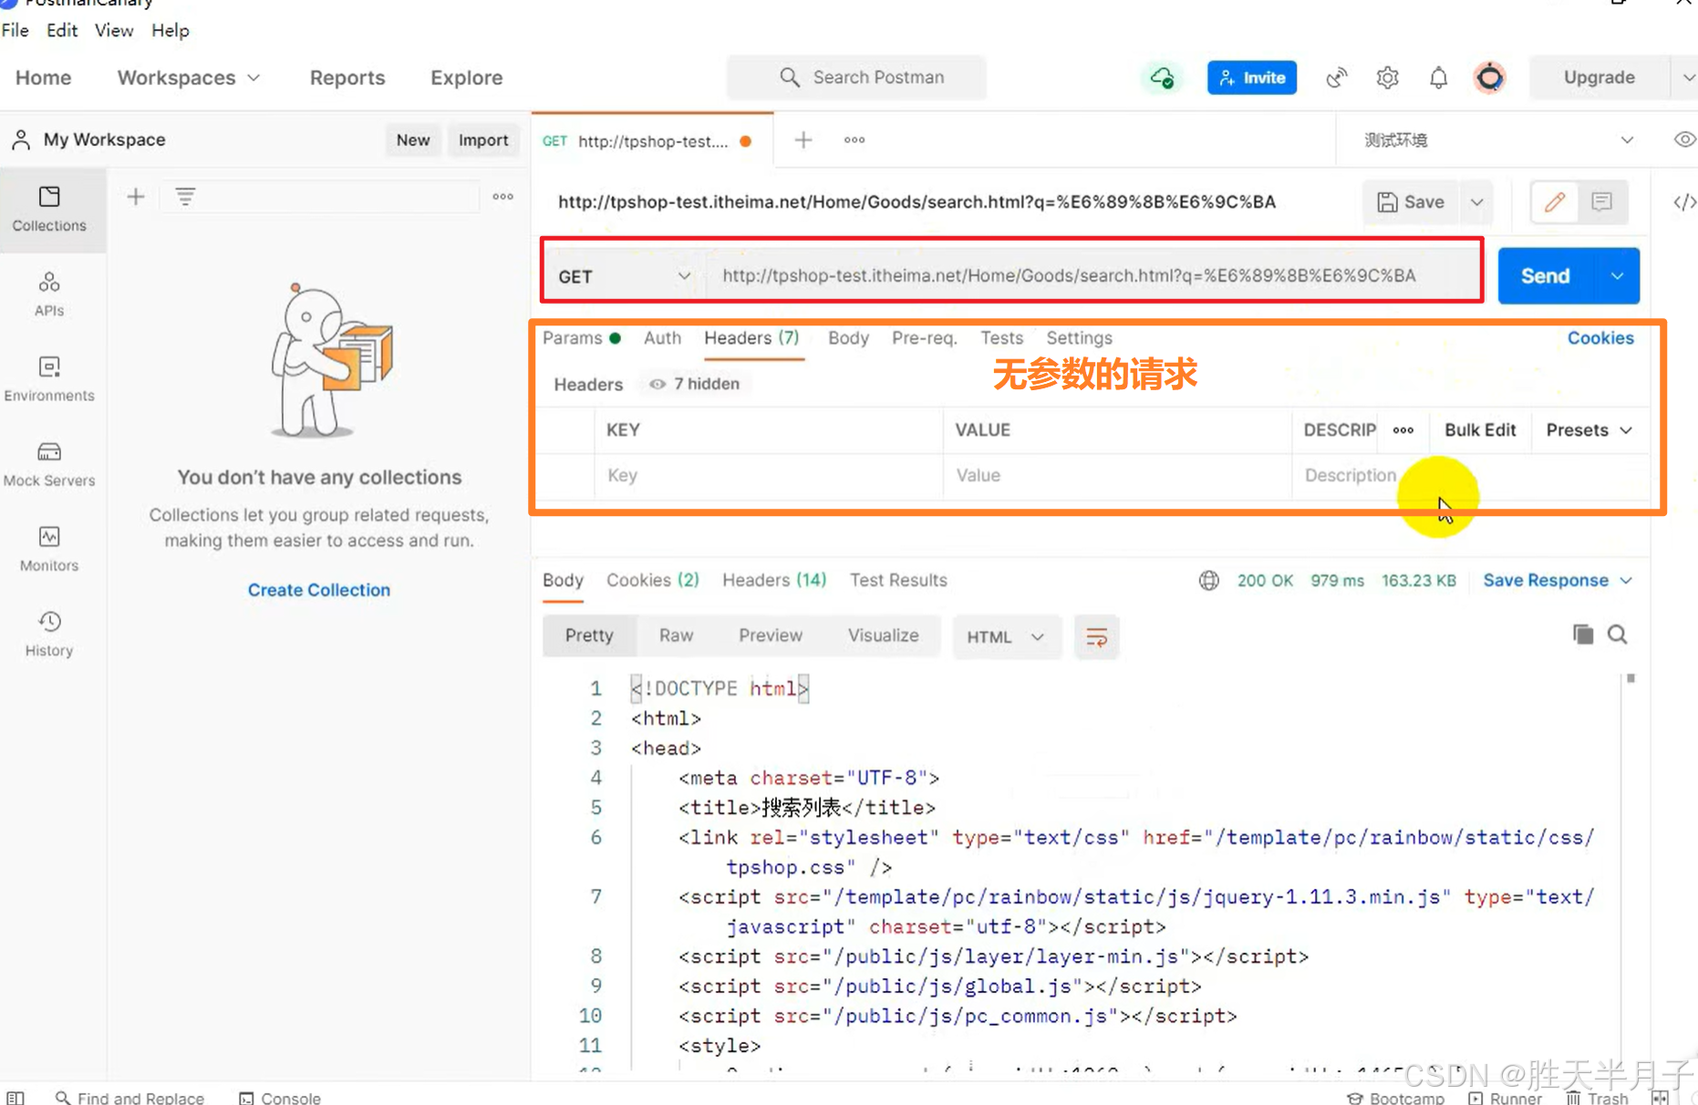Open the Cookies link
This screenshot has width=1698, height=1105.
tap(1600, 337)
